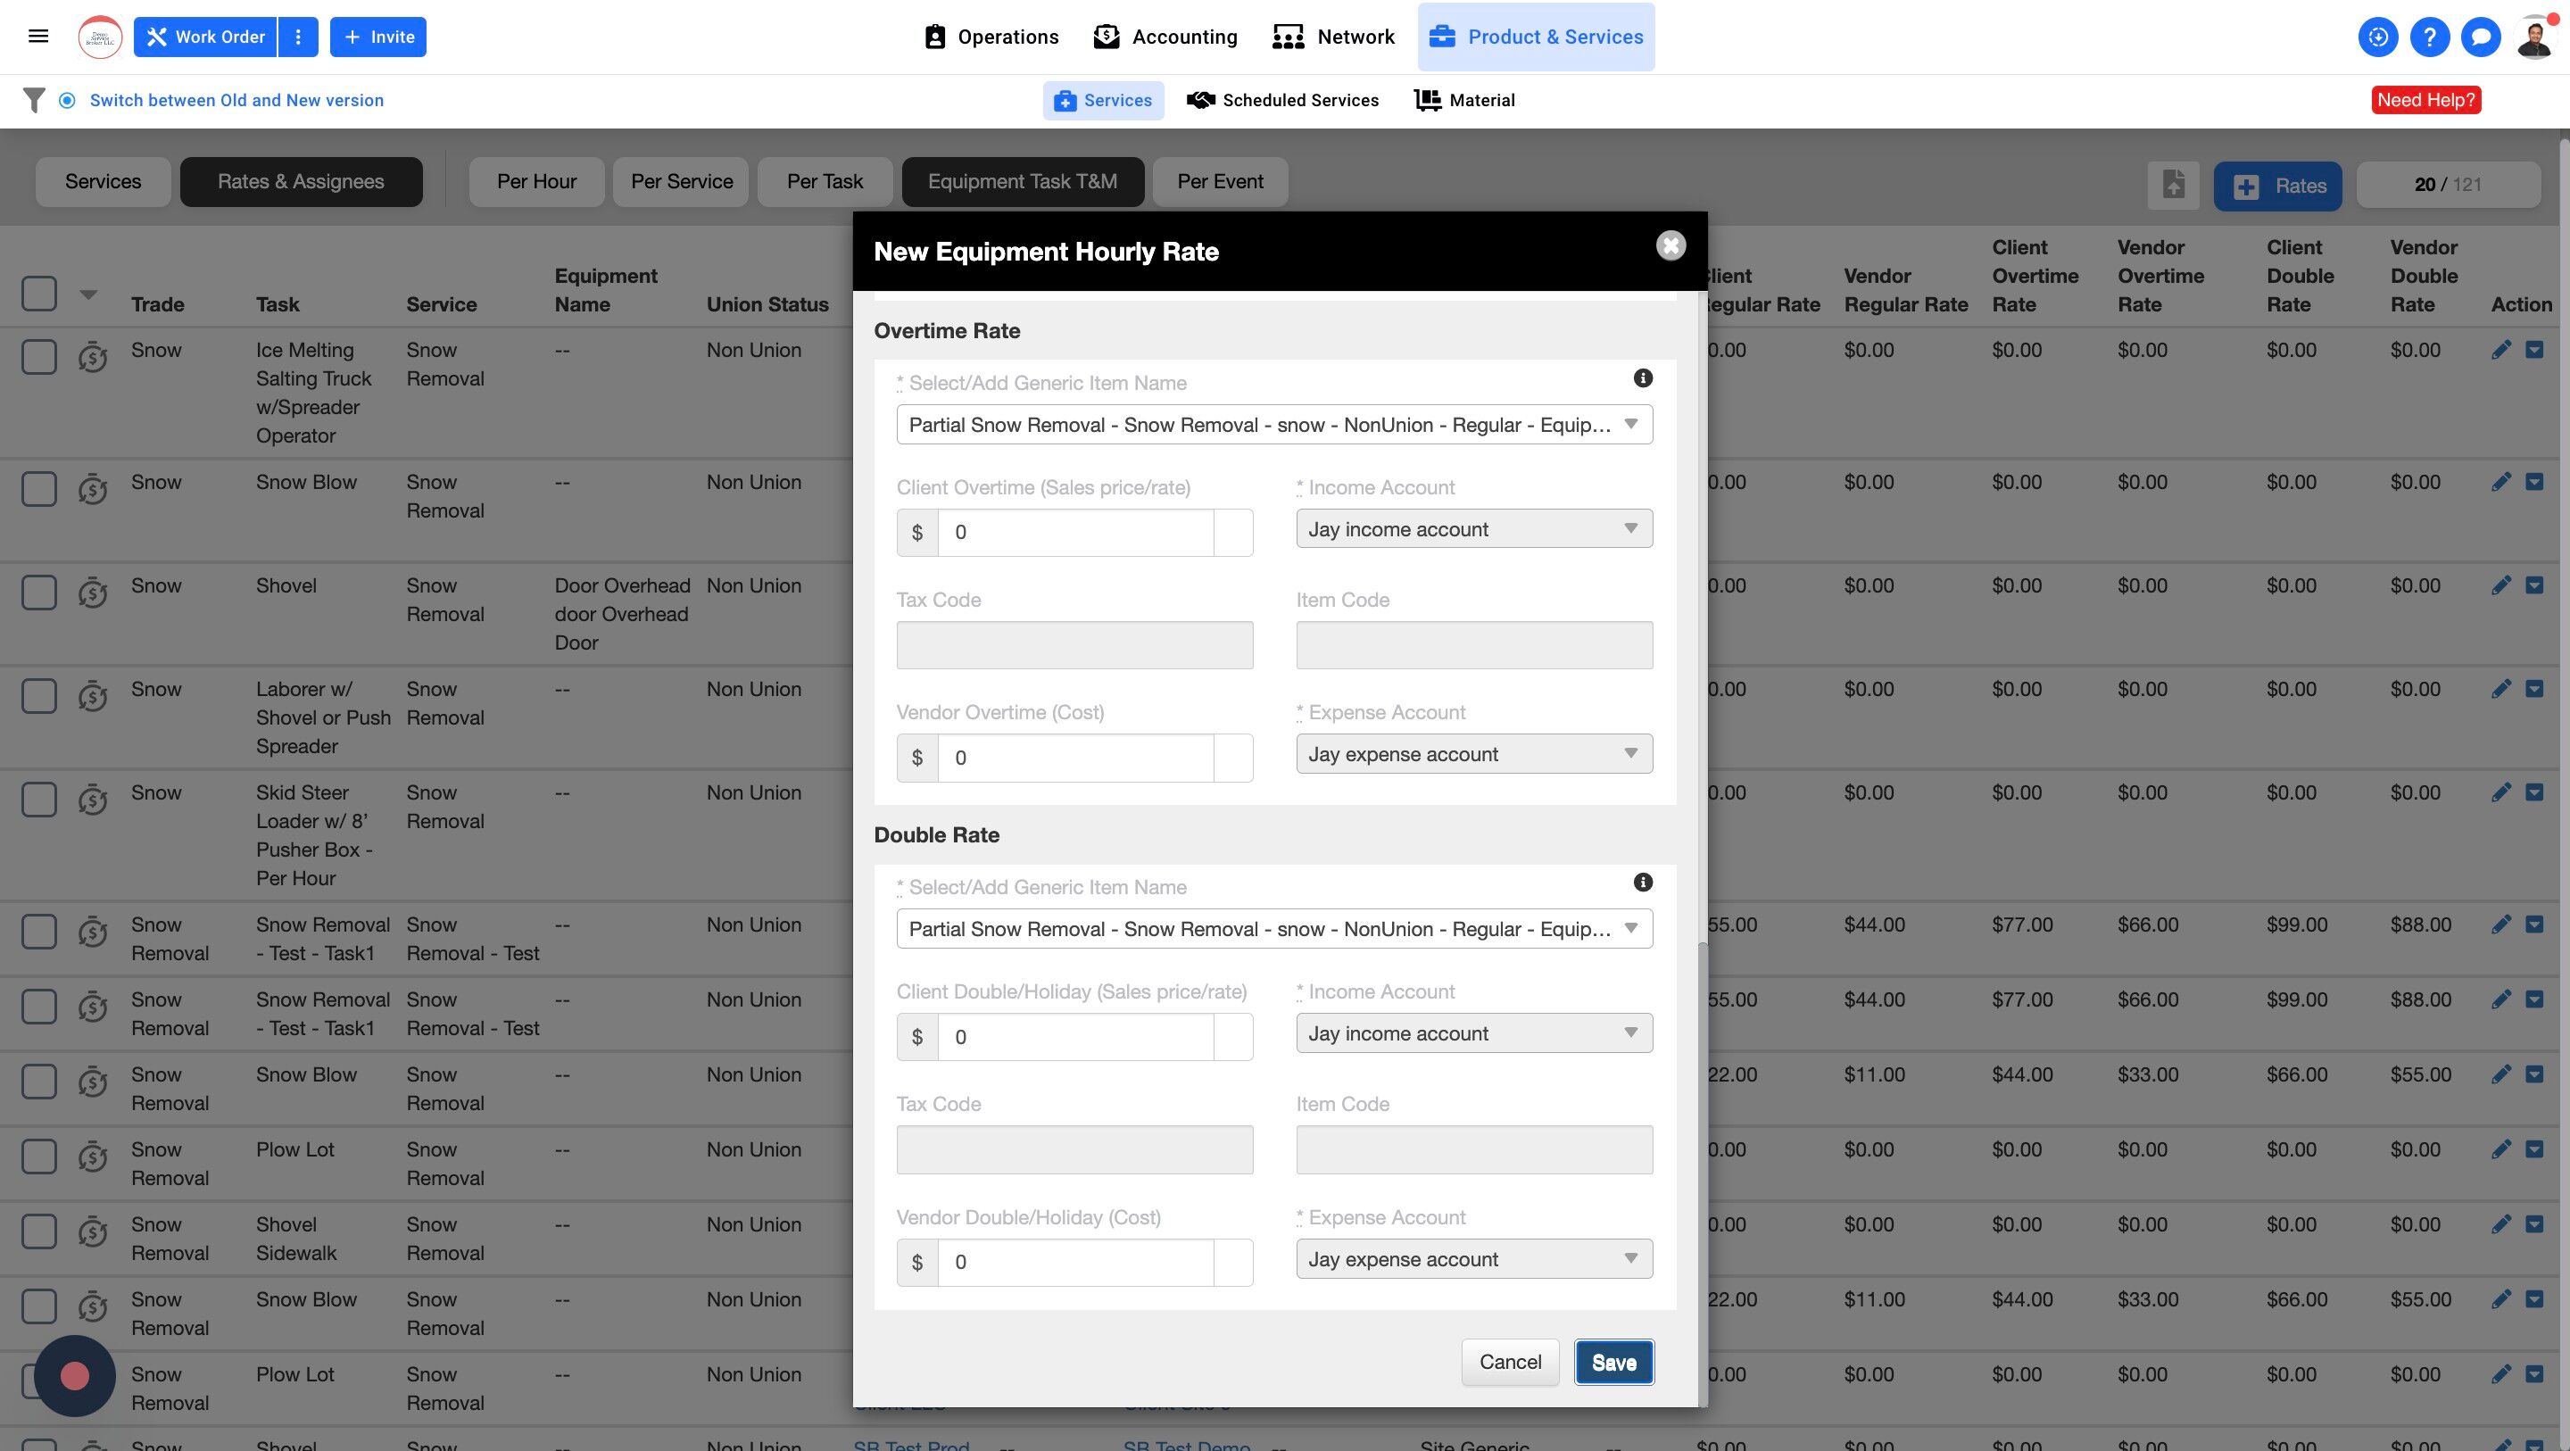This screenshot has height=1451, width=2570.
Task: Click the red record button icon
Action: pyautogui.click(x=75, y=1376)
